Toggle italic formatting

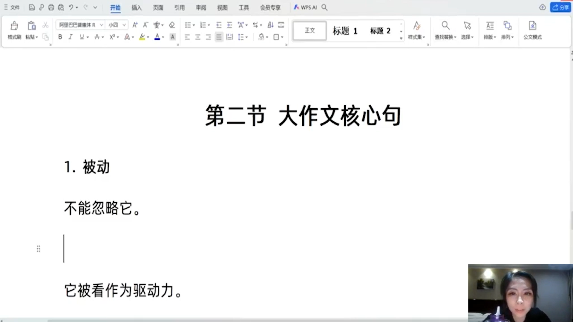[71, 37]
